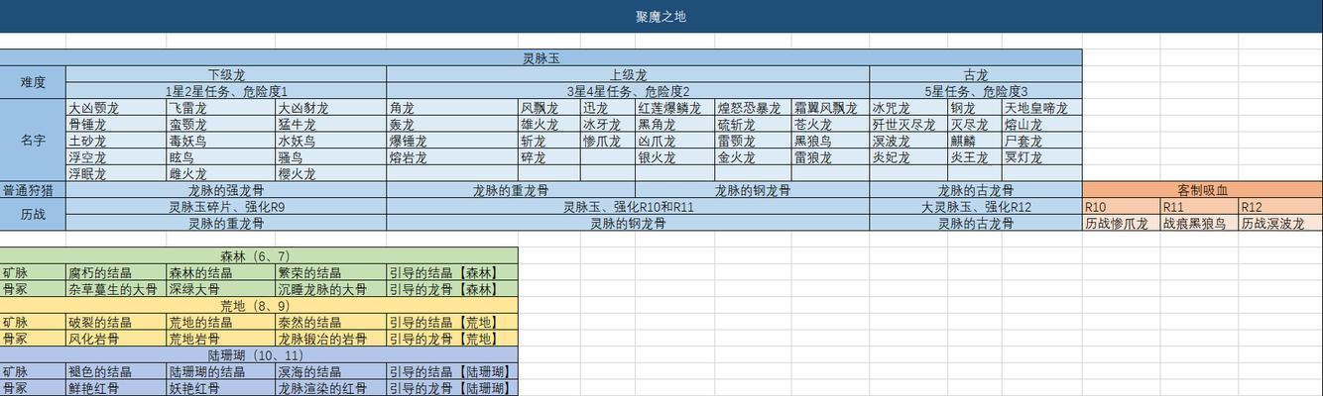
Task: Select the cell 熔岩龙
Action: (x=452, y=156)
